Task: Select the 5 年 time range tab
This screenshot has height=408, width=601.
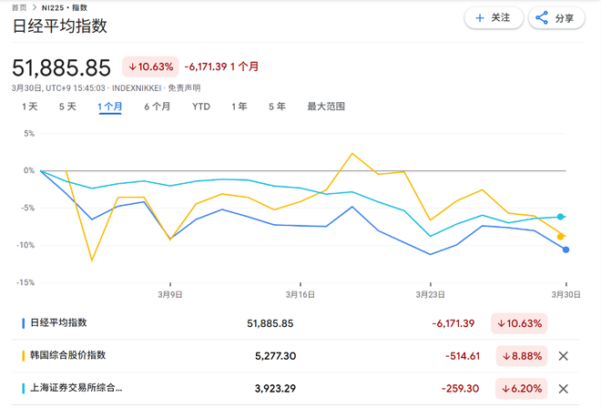Action: (277, 107)
